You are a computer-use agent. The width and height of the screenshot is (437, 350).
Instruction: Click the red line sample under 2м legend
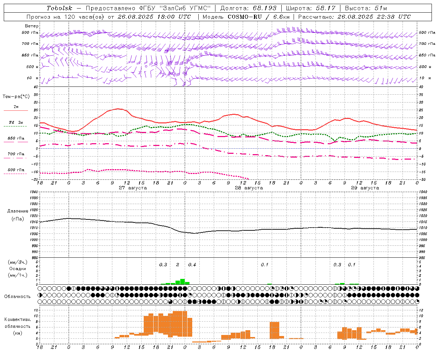[16, 110]
